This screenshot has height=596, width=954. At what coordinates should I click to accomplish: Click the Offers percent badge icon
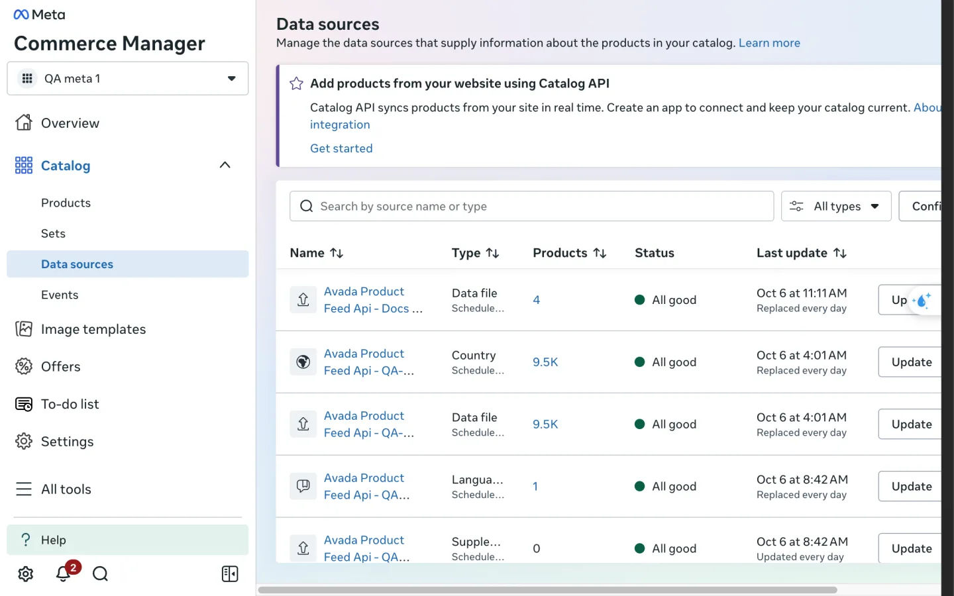[24, 366]
